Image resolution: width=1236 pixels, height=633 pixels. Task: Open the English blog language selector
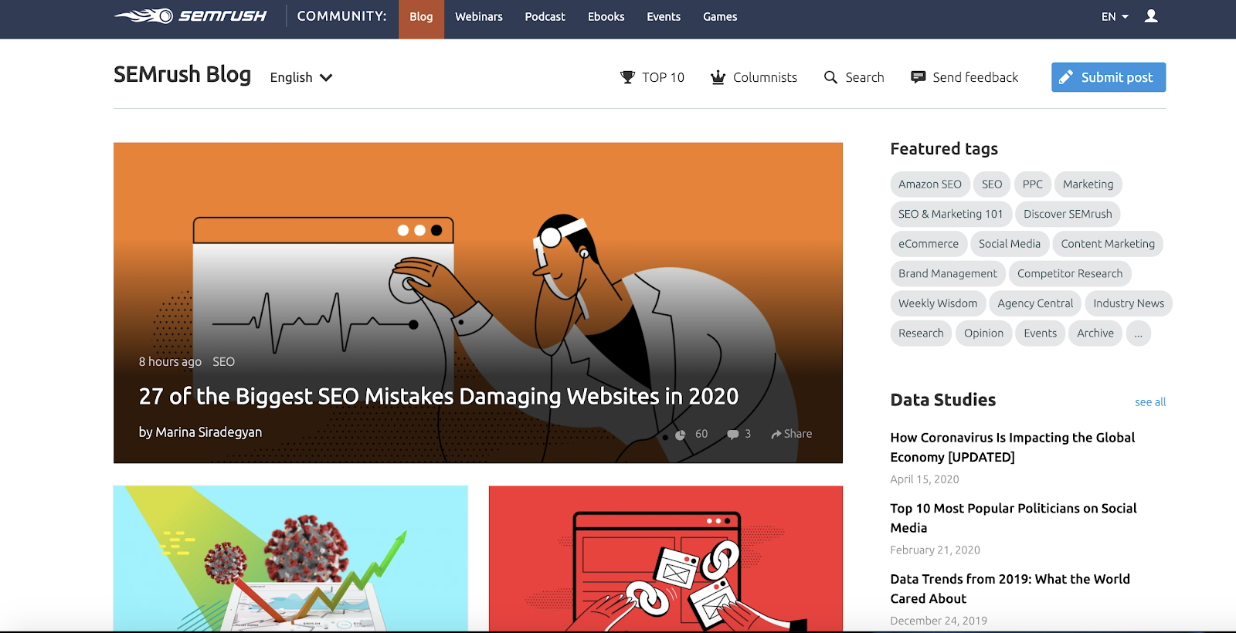(x=301, y=77)
